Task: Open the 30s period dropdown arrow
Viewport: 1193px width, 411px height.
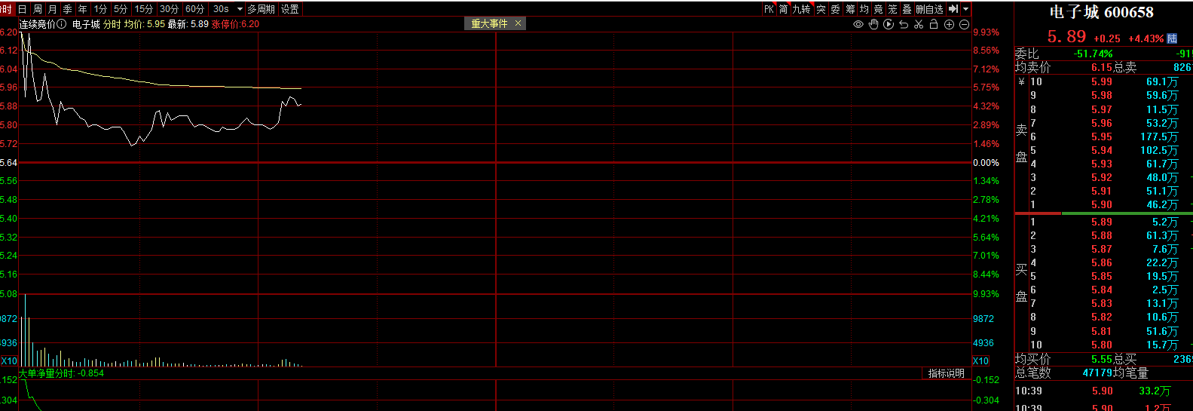Action: click(240, 9)
